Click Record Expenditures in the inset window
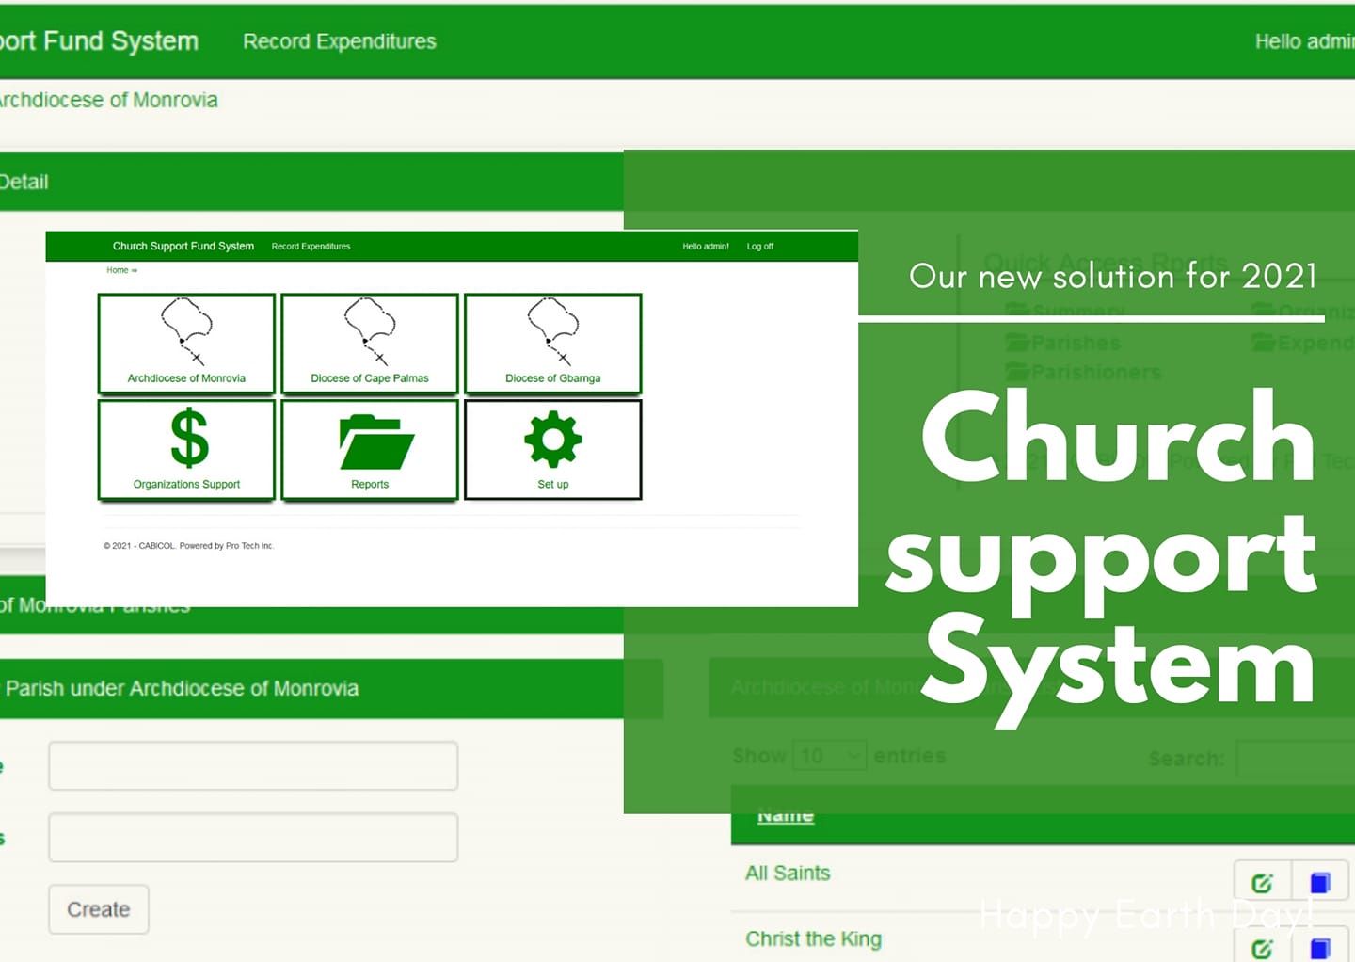The width and height of the screenshot is (1355, 962). tap(311, 247)
